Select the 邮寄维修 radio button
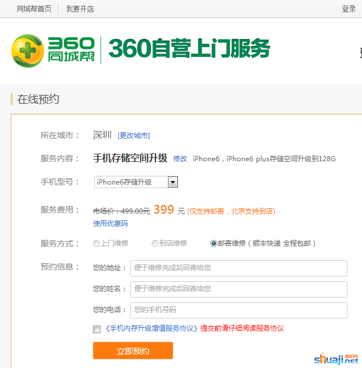This screenshot has width=362, height=368. click(x=214, y=243)
